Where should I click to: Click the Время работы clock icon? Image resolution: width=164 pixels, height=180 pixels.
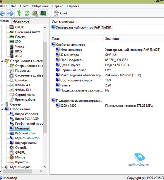[12, 100]
